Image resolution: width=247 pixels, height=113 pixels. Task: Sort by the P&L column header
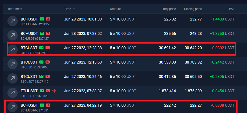232,9
